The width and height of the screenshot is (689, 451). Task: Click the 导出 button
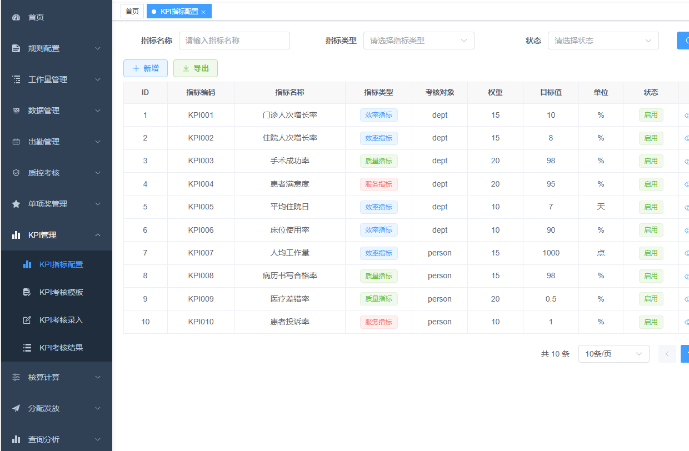(196, 68)
